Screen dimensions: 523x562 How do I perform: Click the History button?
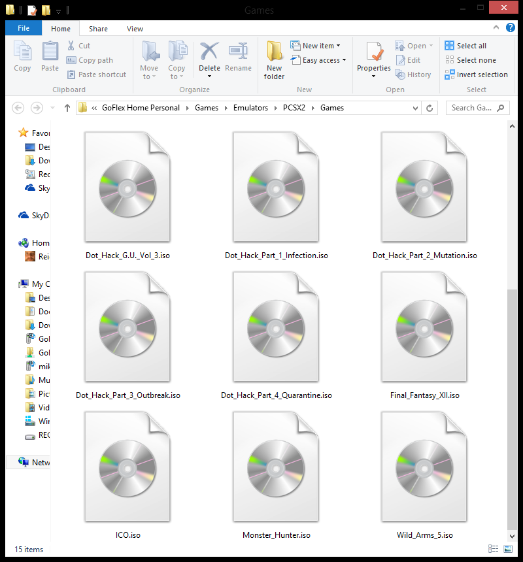[413, 74]
